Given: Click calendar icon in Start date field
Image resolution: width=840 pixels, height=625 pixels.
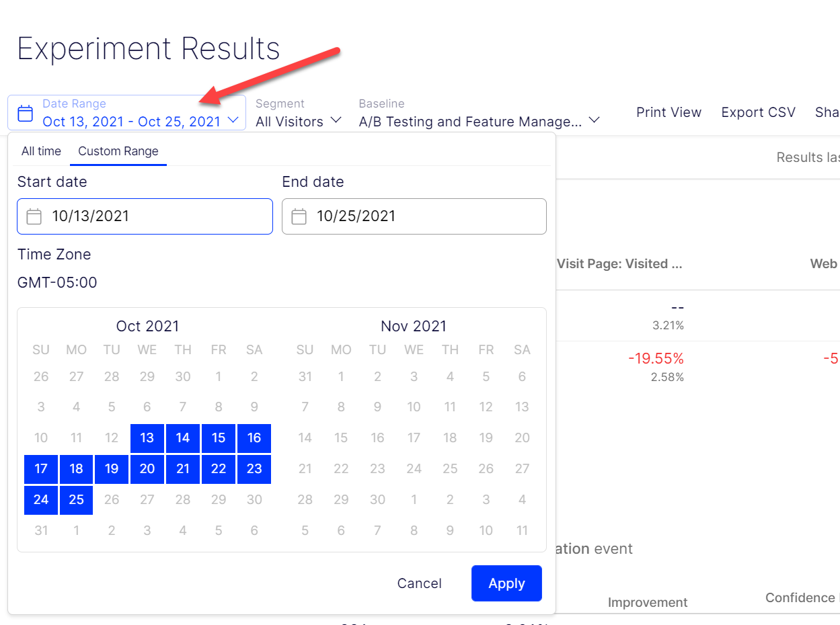Looking at the screenshot, I should click(x=34, y=216).
